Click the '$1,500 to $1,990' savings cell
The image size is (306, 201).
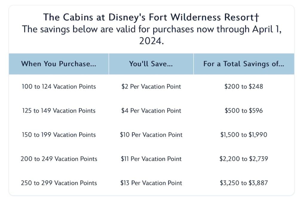click(x=244, y=135)
